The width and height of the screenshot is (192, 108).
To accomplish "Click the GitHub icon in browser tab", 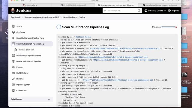I will tap(144, 5).
